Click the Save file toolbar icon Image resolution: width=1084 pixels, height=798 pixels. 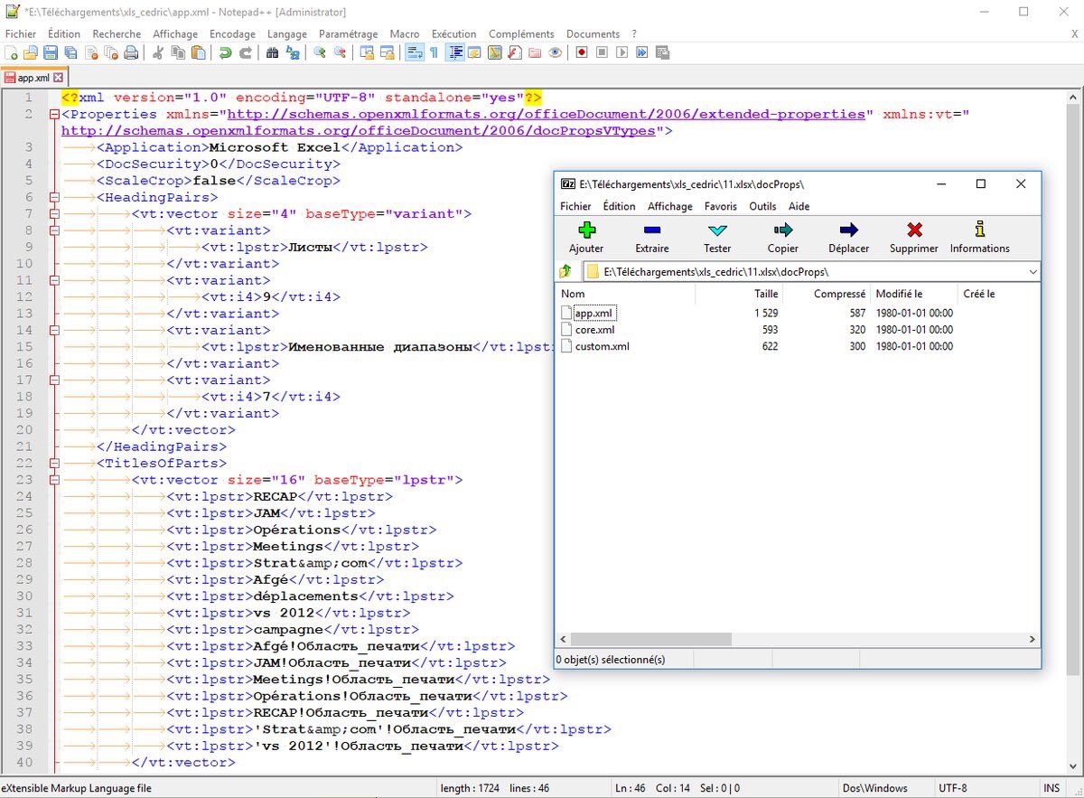coord(51,53)
